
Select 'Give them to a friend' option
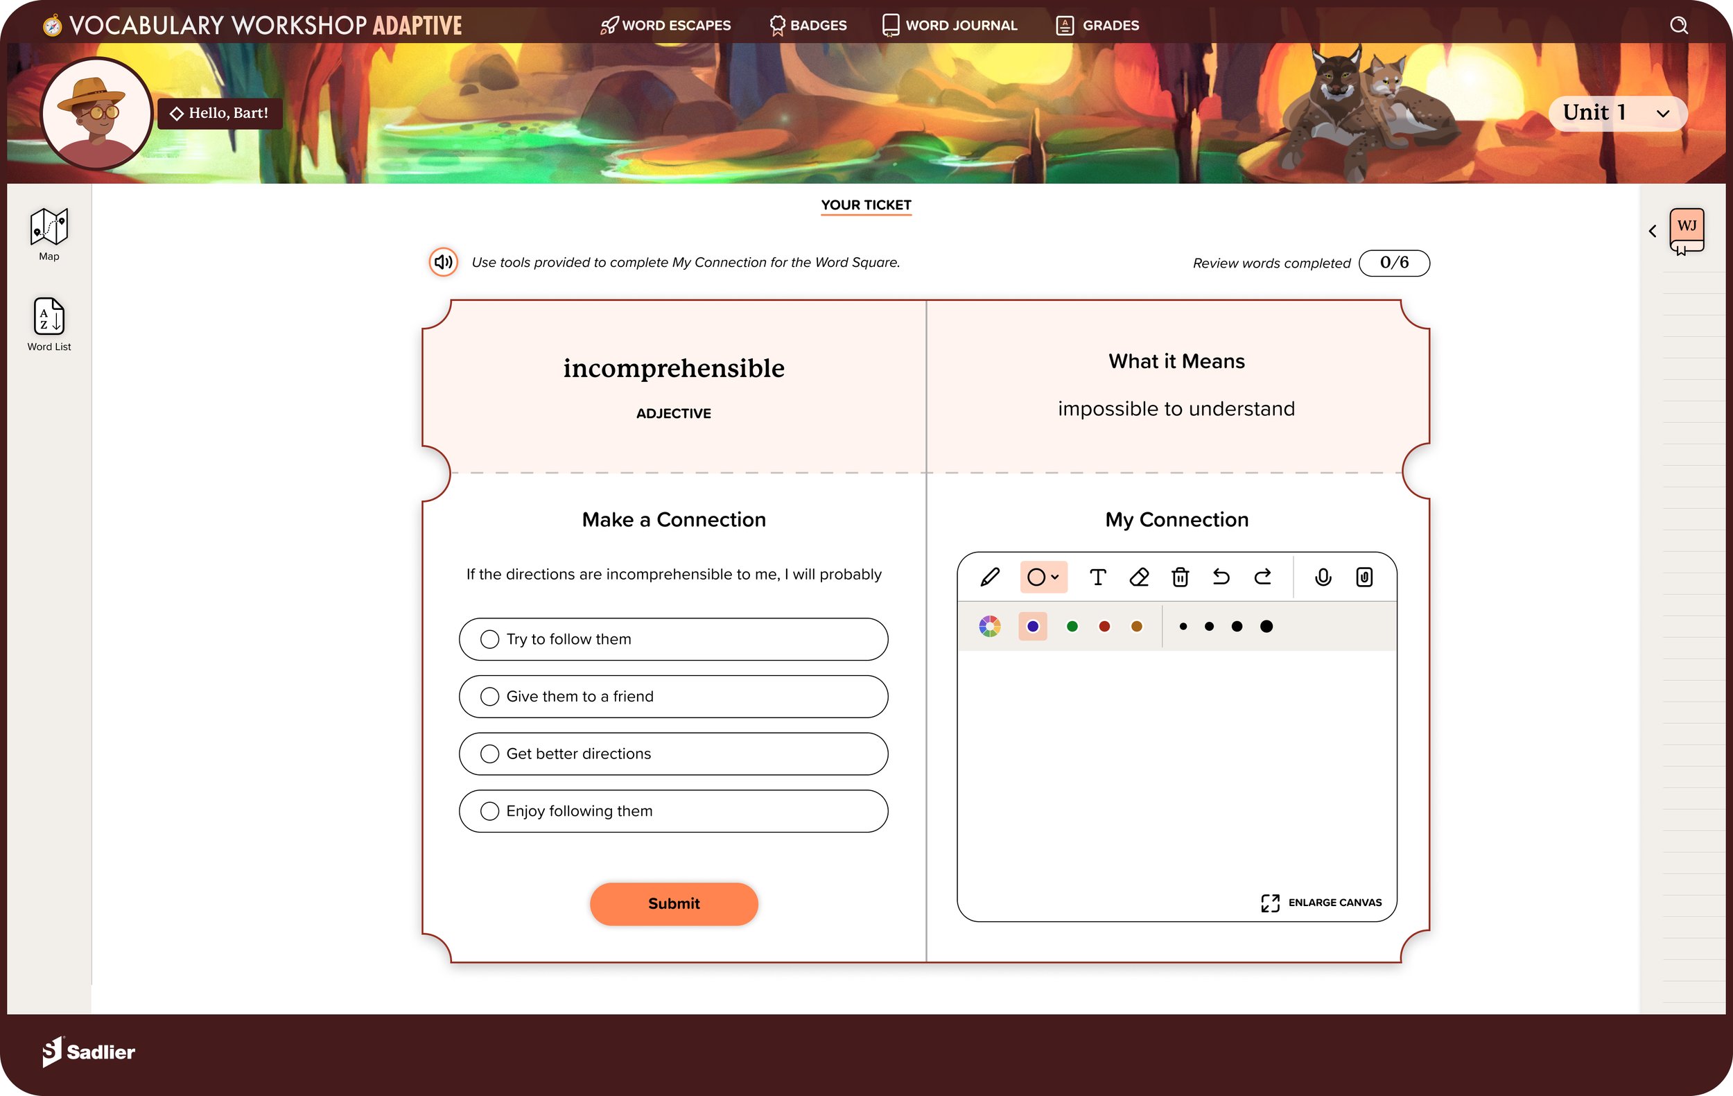click(674, 697)
